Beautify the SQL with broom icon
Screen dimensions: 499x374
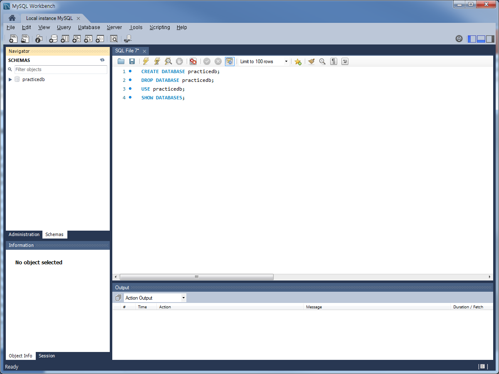(x=311, y=62)
